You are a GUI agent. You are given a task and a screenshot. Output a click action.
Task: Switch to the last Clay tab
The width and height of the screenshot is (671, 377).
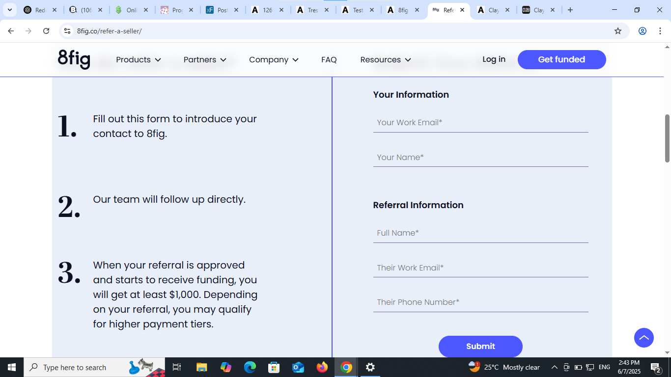(x=538, y=10)
